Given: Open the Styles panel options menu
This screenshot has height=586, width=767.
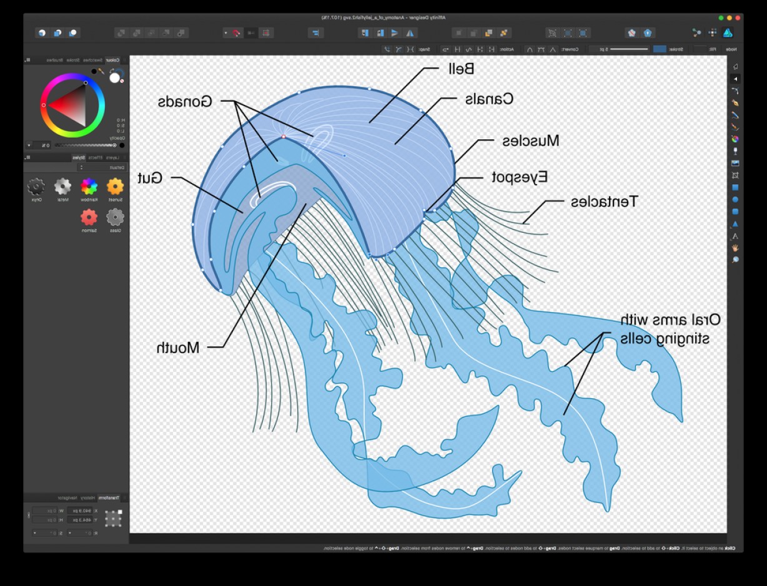Looking at the screenshot, I should pyautogui.click(x=28, y=157).
